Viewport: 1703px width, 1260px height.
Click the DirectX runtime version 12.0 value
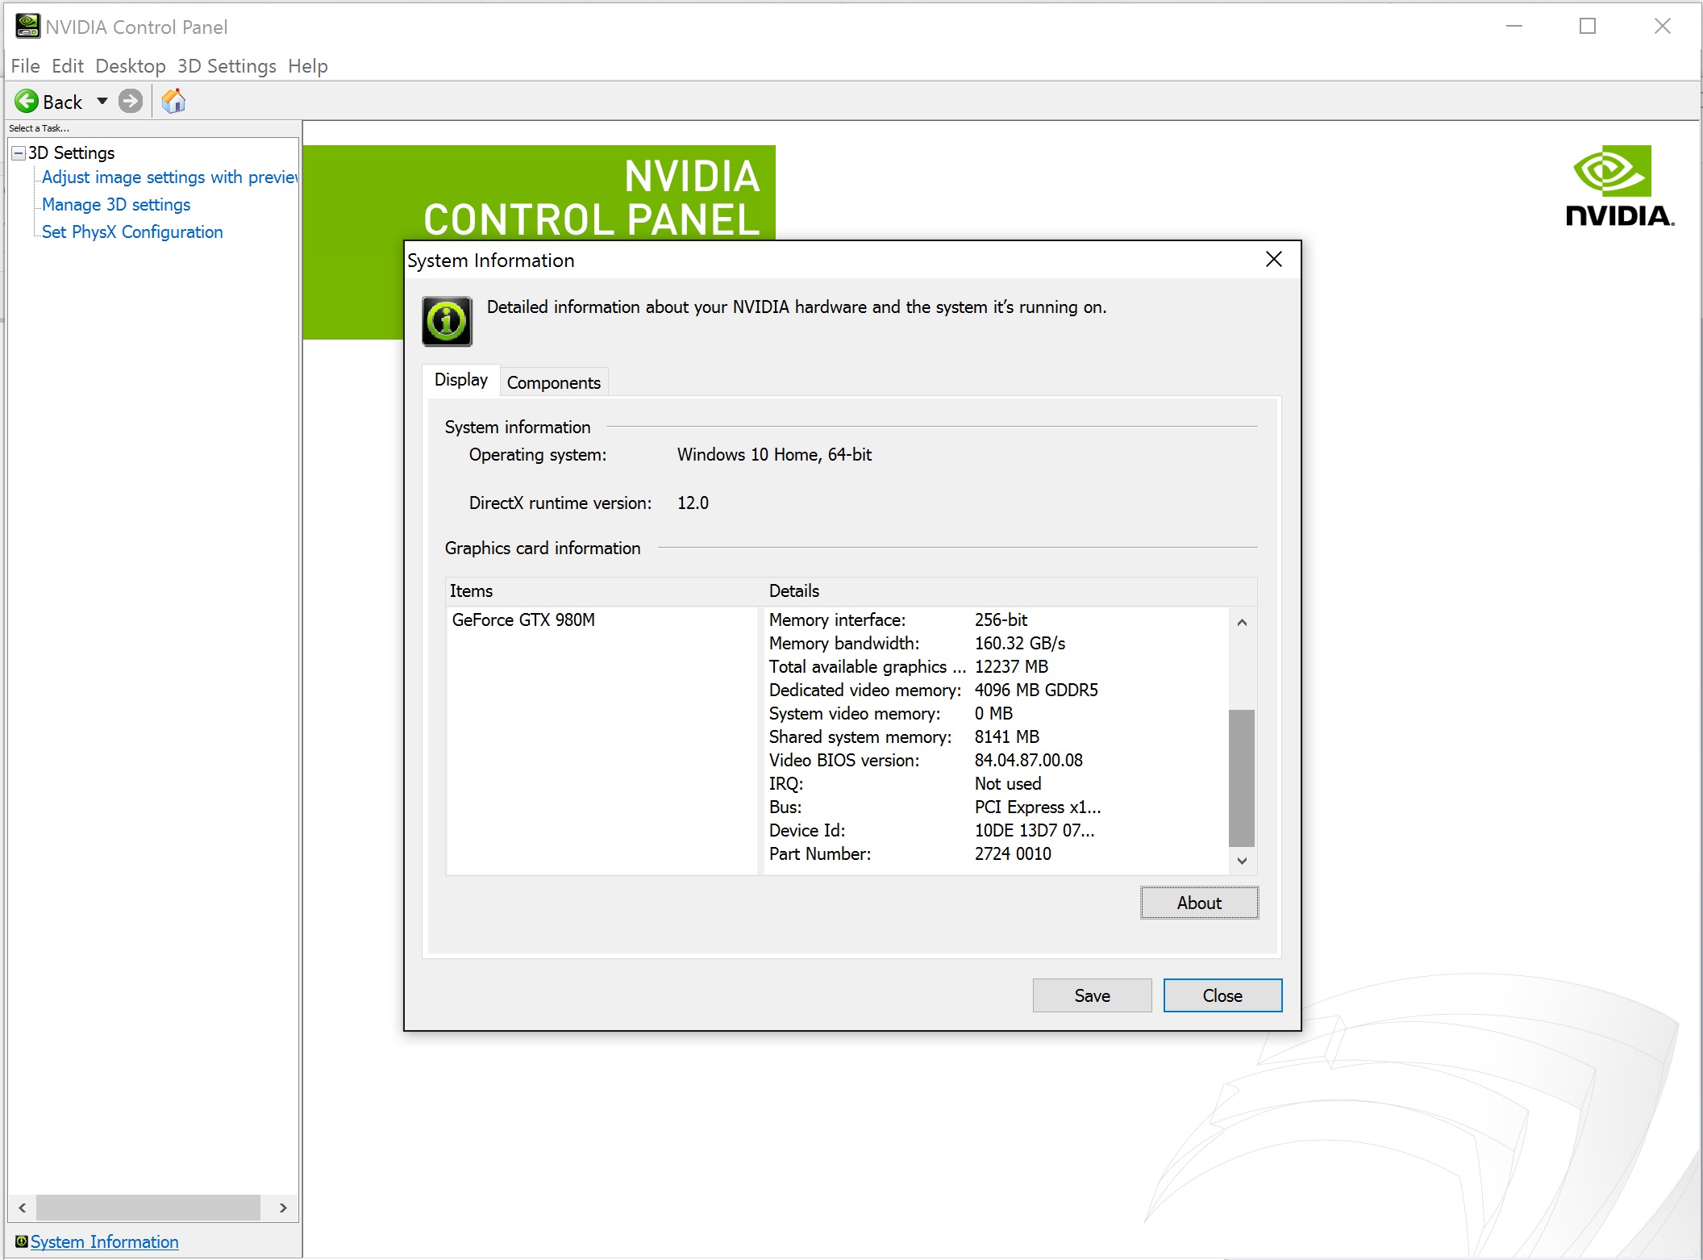coord(693,503)
